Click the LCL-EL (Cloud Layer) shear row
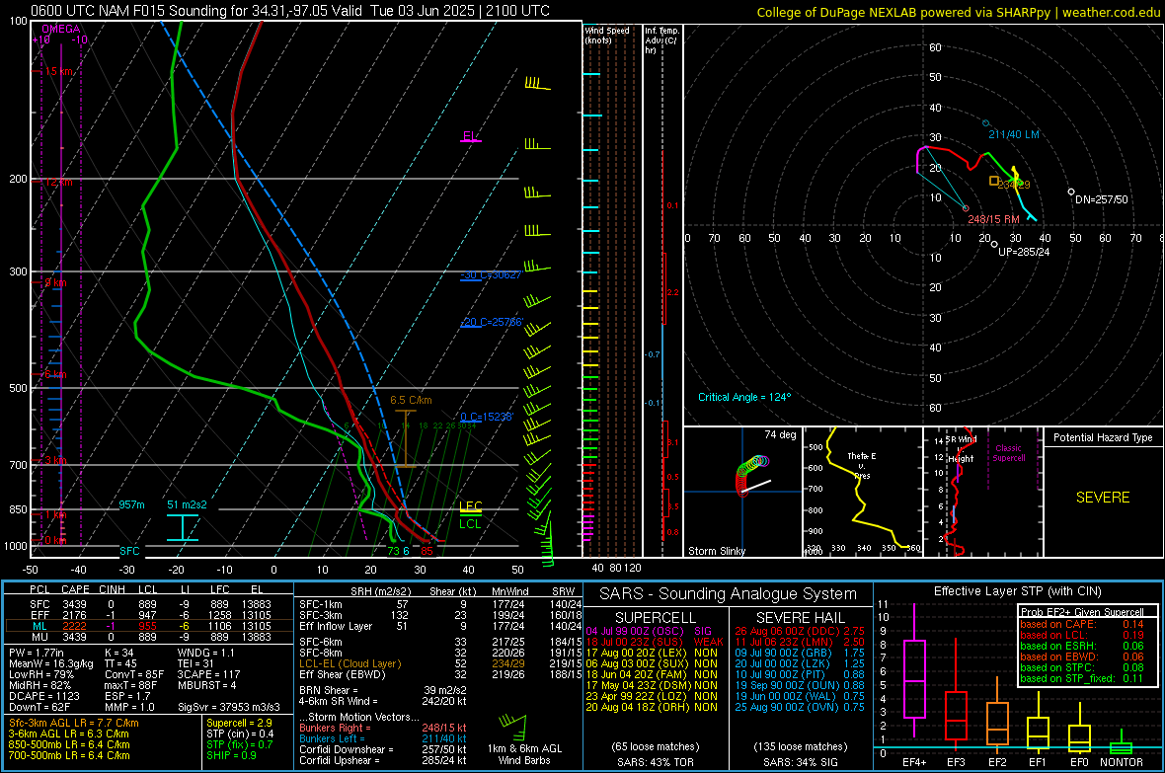This screenshot has height=773, width=1165. tap(440, 663)
